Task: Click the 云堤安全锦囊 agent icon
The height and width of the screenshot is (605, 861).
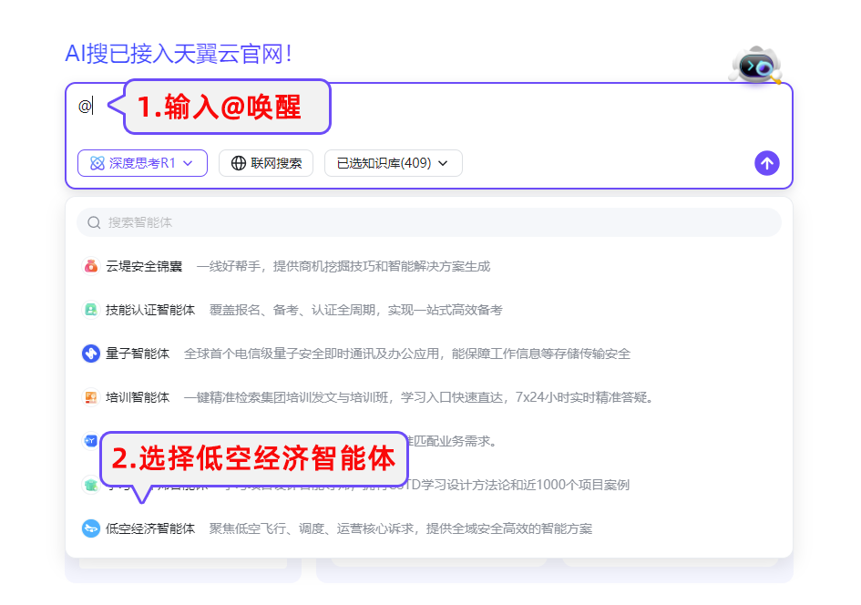Action: tap(90, 266)
